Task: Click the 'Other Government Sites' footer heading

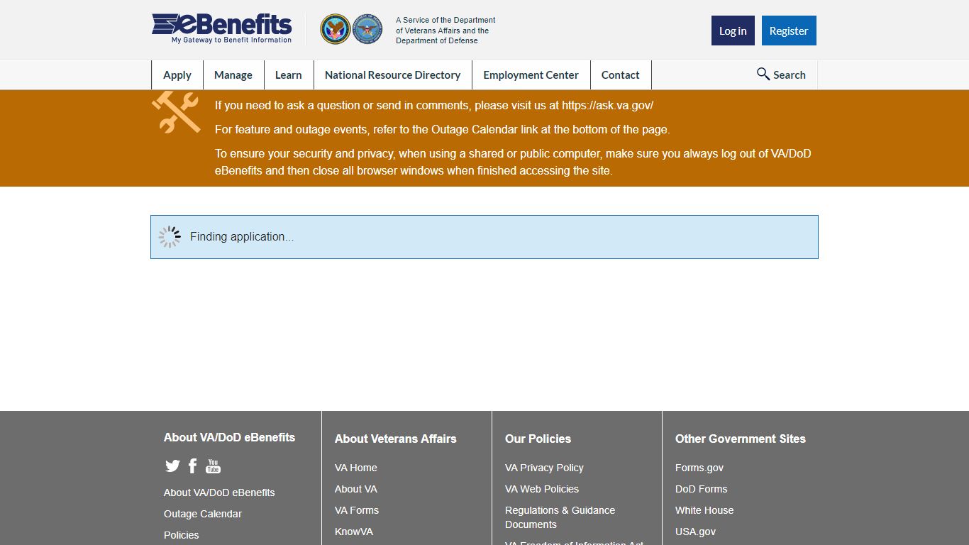Action: [x=741, y=439]
